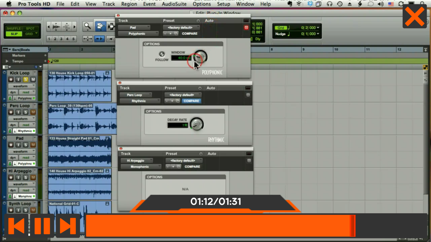Open the Setup menu
Screen dimensions: 431x242
[x=223, y=4]
